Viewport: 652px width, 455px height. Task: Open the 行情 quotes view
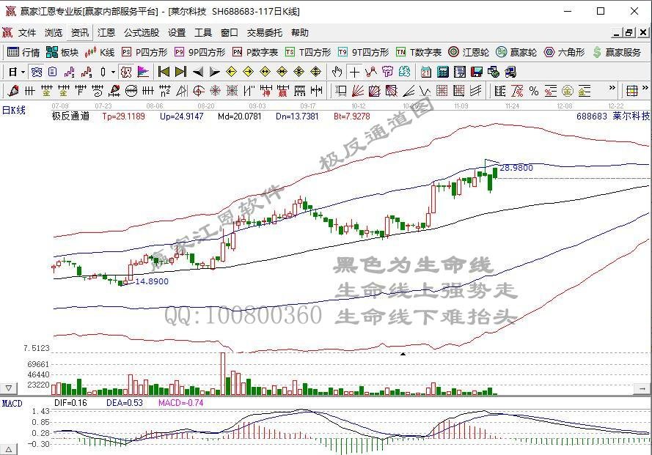tap(23, 52)
